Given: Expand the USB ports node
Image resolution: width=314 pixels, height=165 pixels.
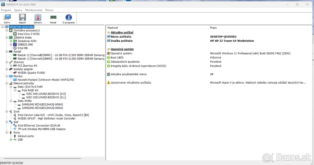Looking at the screenshot, I should click(11, 140).
